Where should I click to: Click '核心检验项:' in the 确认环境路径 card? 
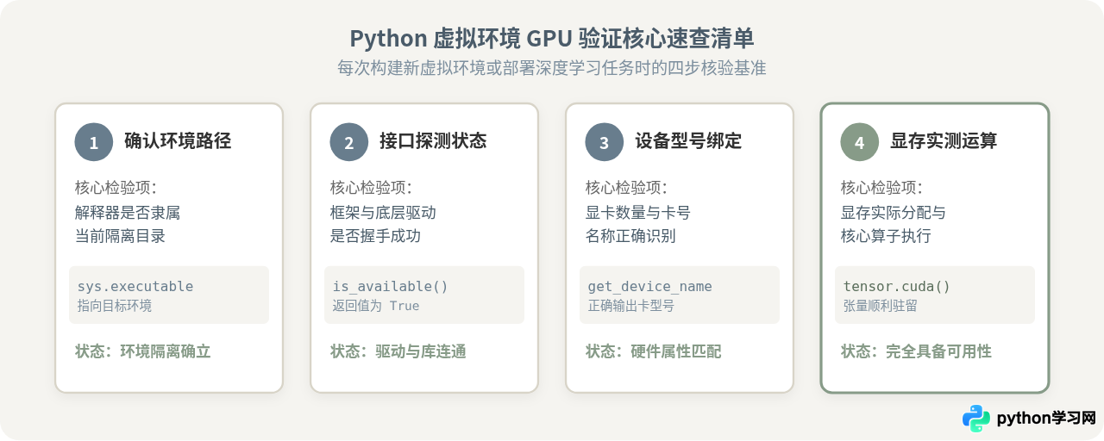[116, 188]
